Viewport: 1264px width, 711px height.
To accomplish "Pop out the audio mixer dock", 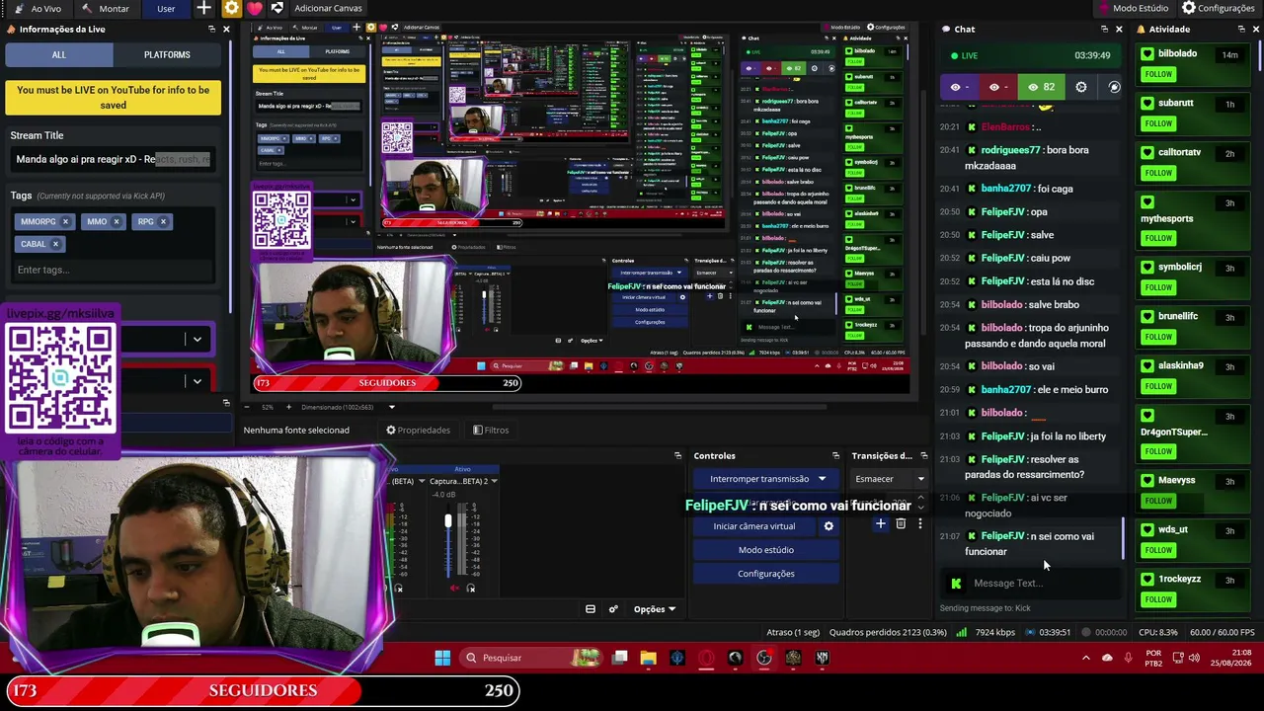I will (x=677, y=456).
